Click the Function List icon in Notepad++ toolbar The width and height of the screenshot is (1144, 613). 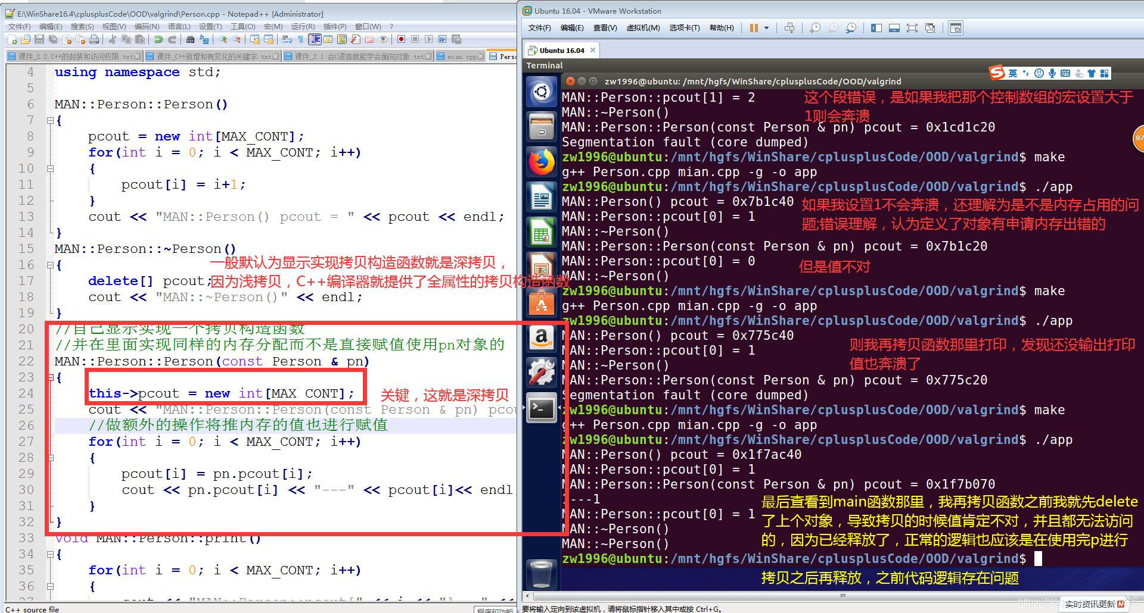[355, 39]
